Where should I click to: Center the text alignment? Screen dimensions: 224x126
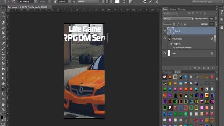click(107, 2)
